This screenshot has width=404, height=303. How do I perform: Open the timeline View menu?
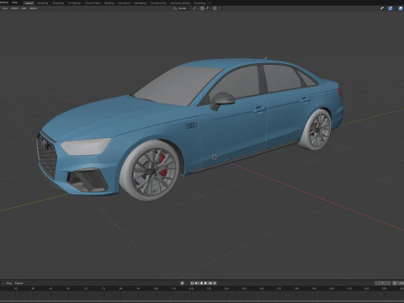pyautogui.click(x=9, y=284)
